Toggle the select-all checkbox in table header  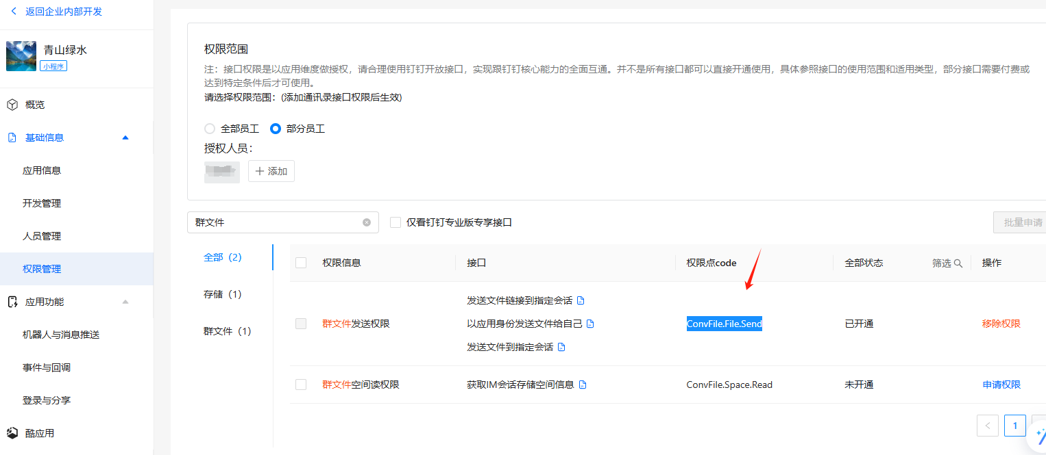(x=301, y=263)
